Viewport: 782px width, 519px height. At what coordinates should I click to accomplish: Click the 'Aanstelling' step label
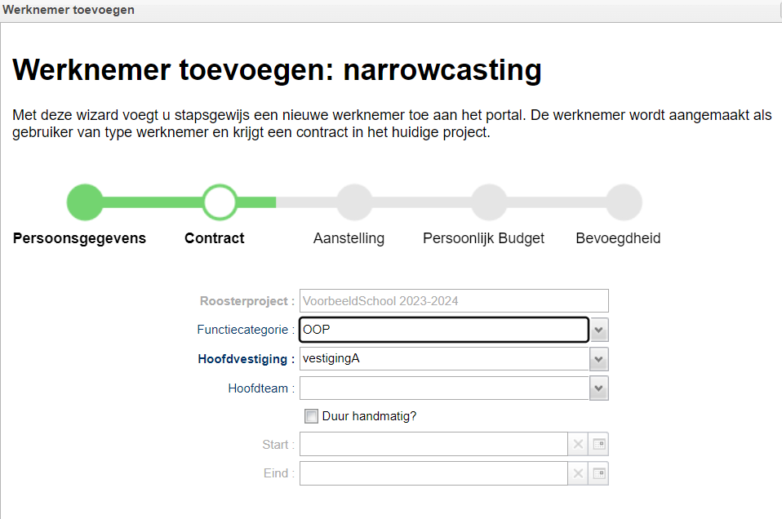[x=349, y=238]
